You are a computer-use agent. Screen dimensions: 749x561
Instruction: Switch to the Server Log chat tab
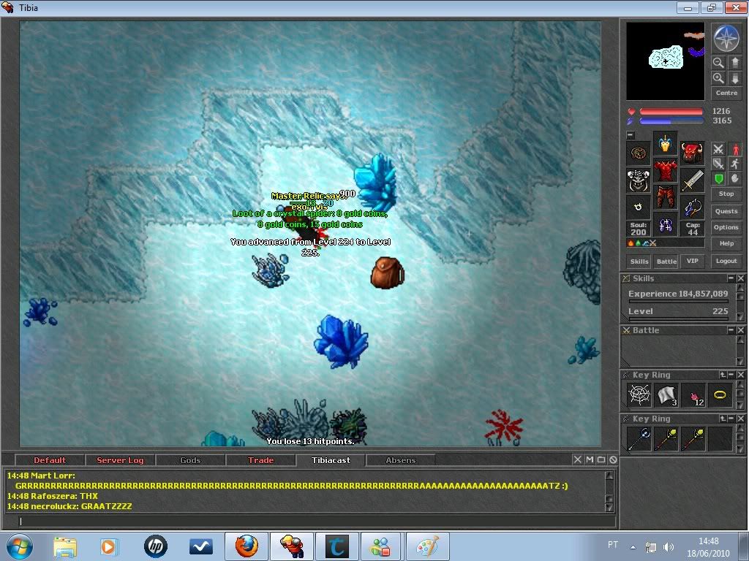click(x=120, y=460)
